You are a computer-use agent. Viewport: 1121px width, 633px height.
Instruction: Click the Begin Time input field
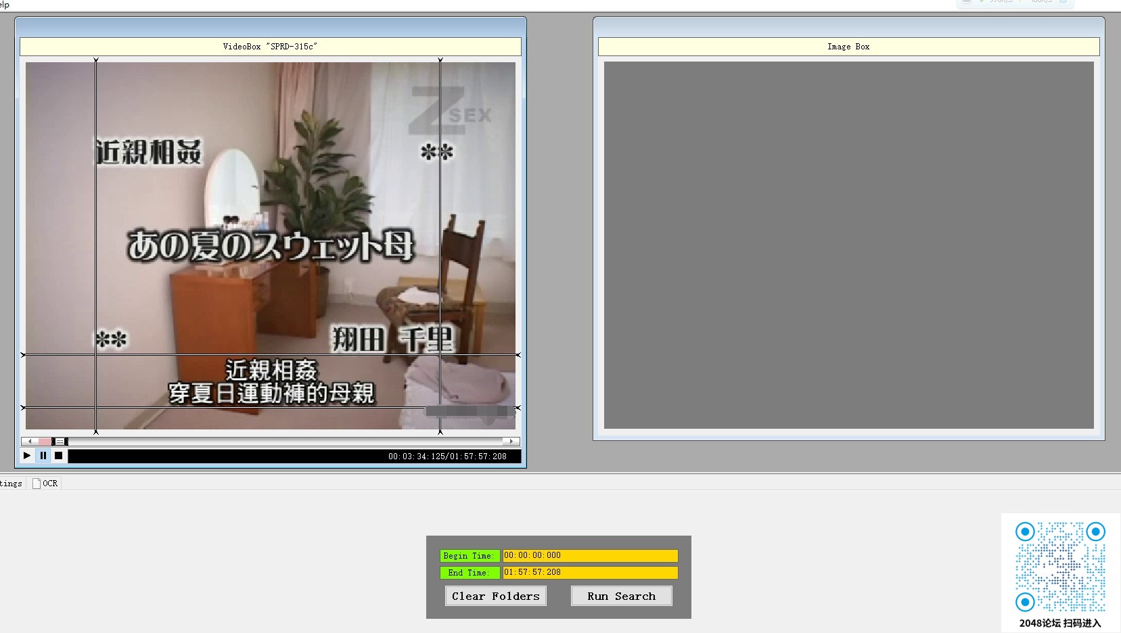pyautogui.click(x=590, y=556)
